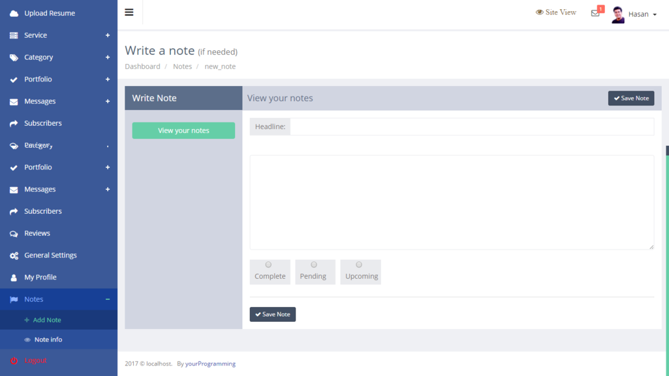
Task: Select the Complete radio button
Action: 268,265
